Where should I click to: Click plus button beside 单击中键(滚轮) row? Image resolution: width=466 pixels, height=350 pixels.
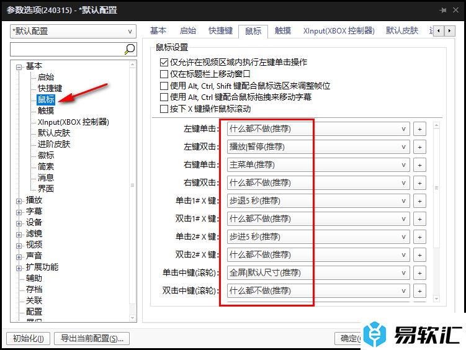pos(420,273)
